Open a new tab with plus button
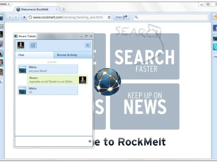Viewport: 217px width, 162px height. pos(63,9)
